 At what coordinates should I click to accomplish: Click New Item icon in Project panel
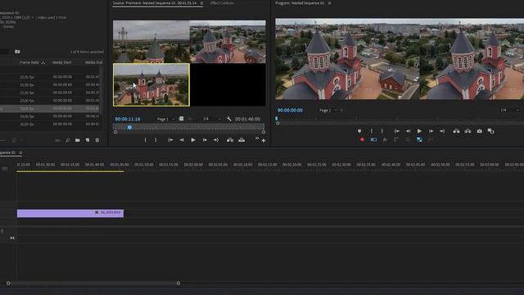88,140
